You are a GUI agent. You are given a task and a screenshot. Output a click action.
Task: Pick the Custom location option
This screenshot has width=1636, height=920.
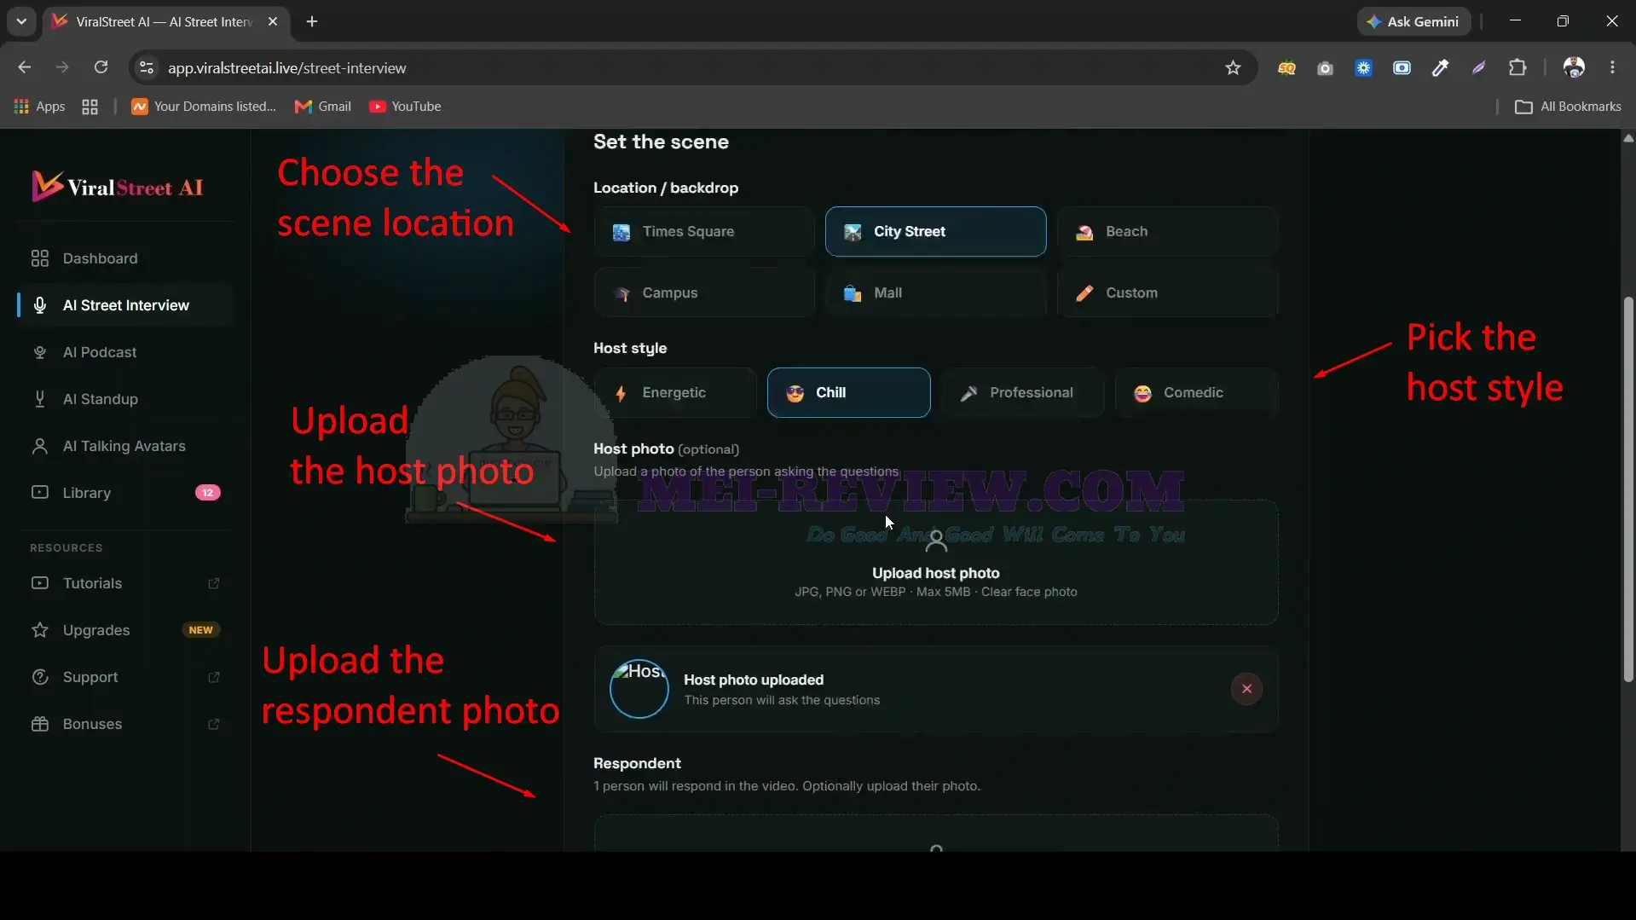(x=1167, y=293)
